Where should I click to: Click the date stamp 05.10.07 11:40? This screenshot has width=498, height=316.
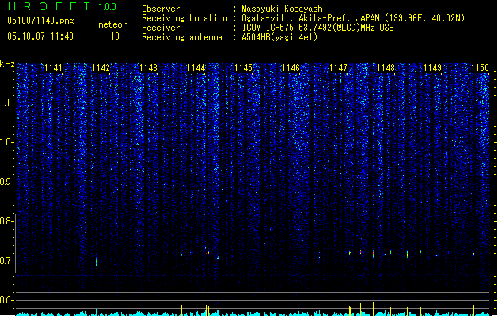point(40,36)
